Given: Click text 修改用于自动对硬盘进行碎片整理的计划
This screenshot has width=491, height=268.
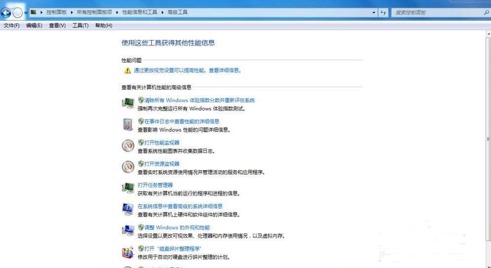Looking at the screenshot, I should [184, 257].
